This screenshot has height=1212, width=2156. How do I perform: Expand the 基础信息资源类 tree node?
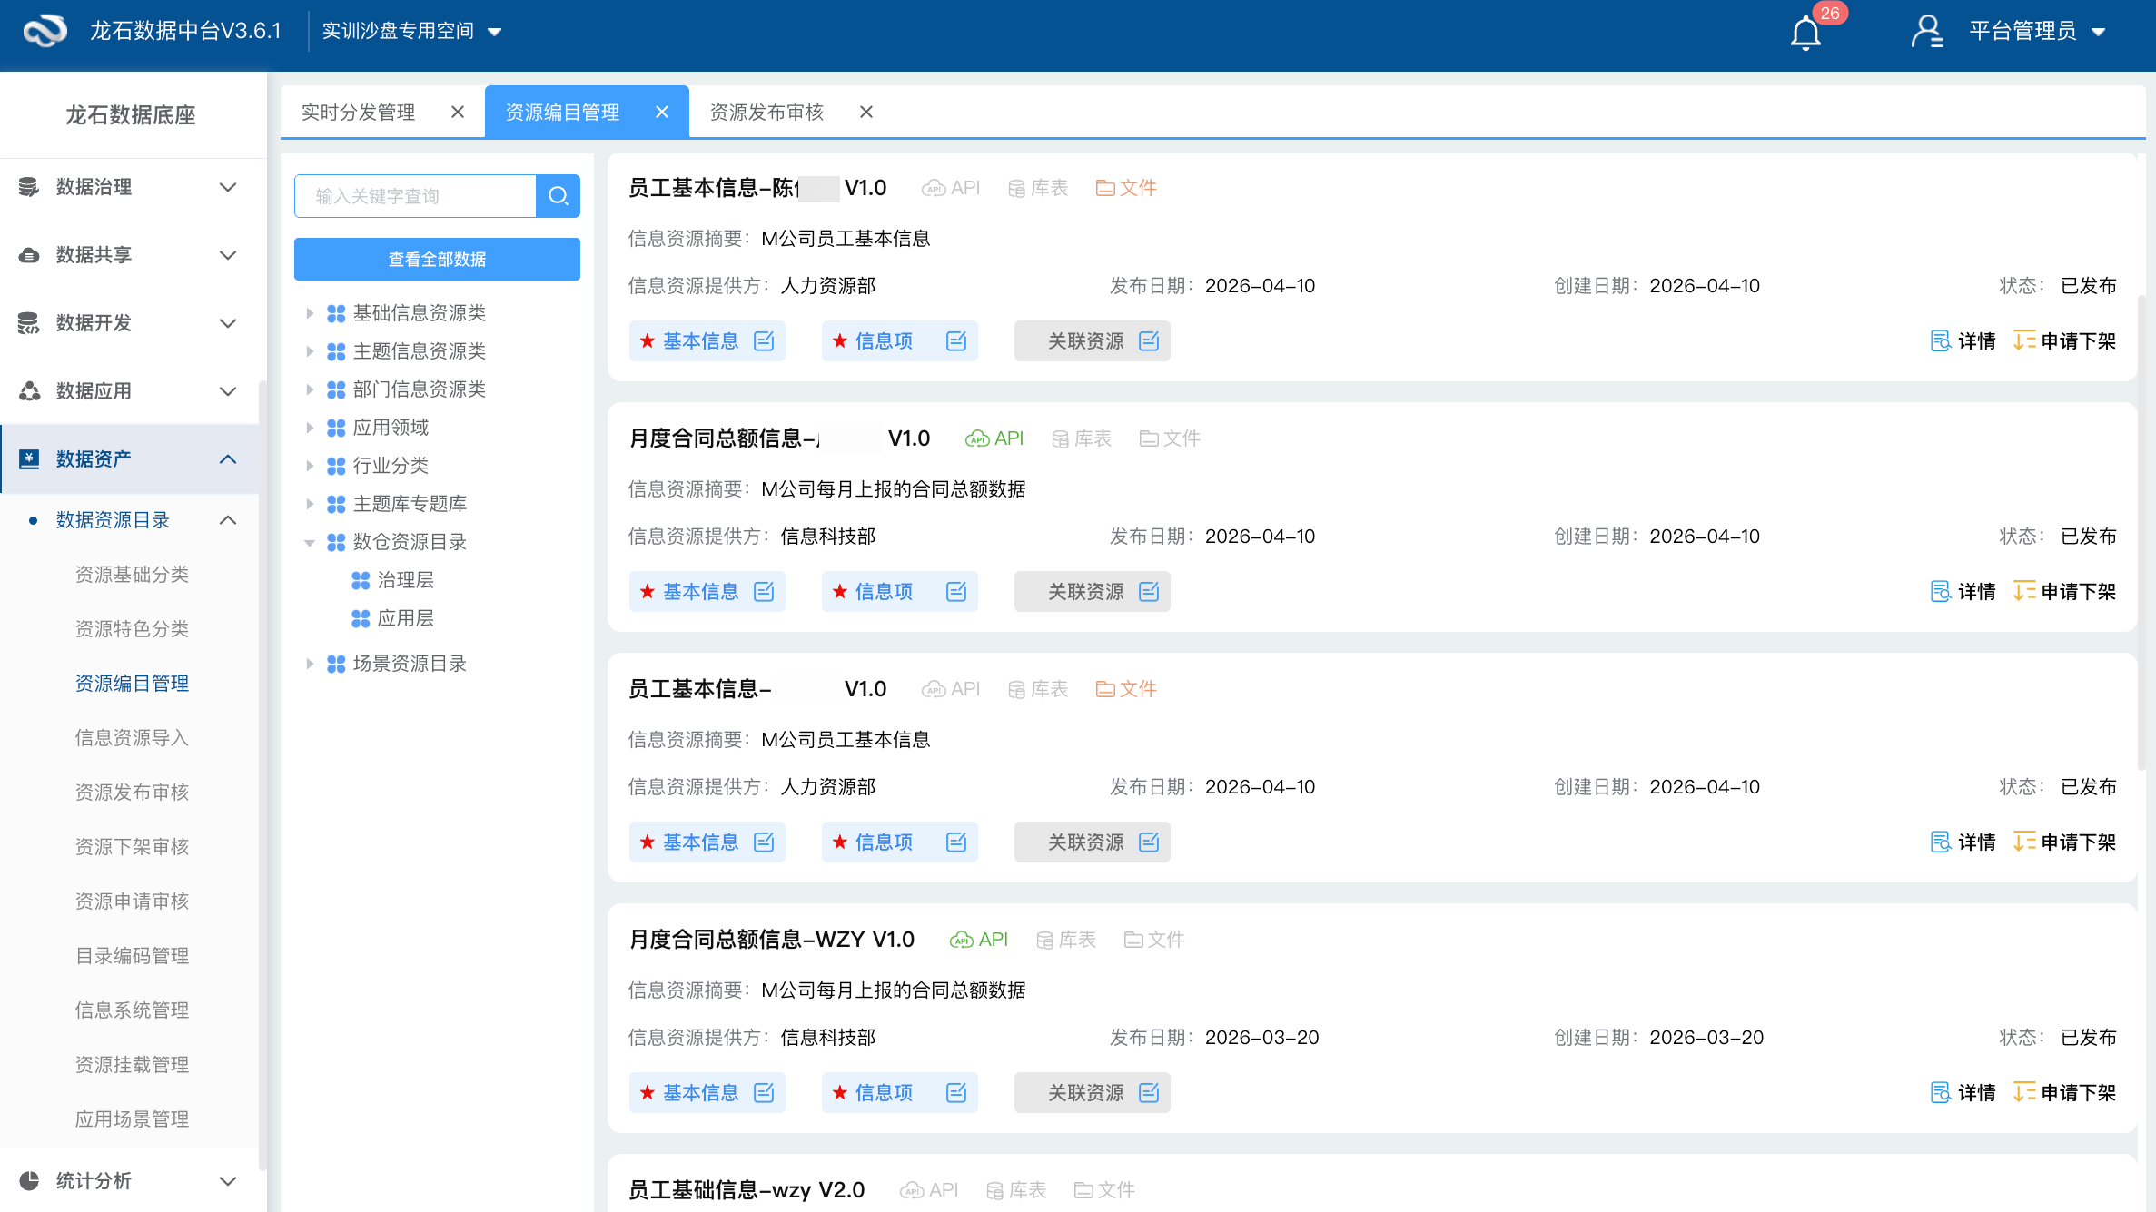click(x=310, y=312)
